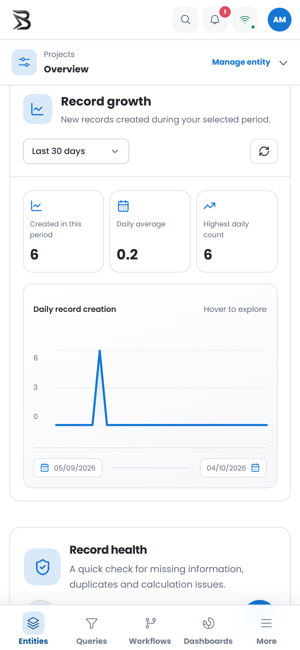Expand the Manage entity chevron
The image size is (300, 650).
click(283, 63)
